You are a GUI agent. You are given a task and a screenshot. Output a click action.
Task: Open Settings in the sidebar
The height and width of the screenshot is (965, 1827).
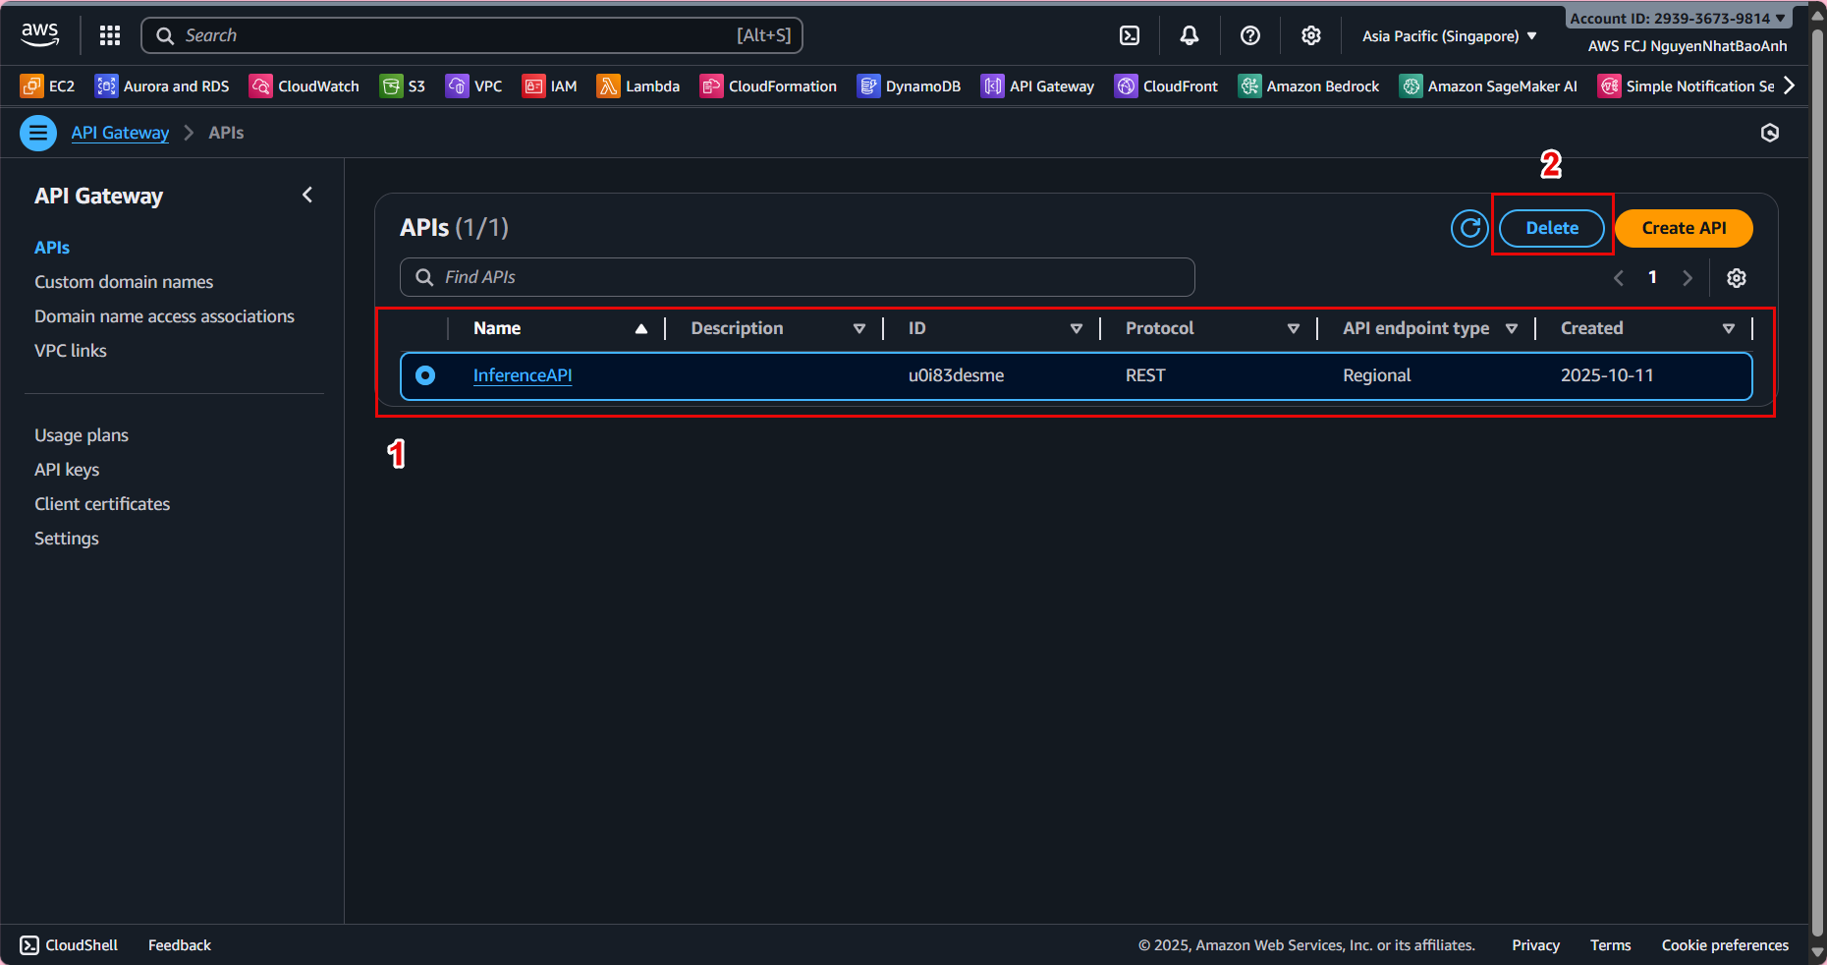tap(67, 539)
